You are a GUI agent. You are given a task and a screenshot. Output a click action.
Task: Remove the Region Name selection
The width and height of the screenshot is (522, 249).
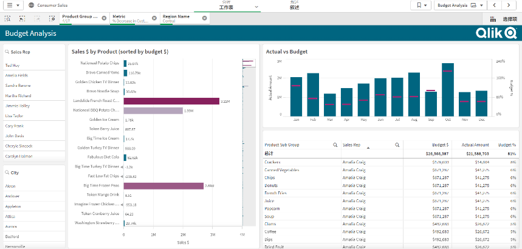204,18
